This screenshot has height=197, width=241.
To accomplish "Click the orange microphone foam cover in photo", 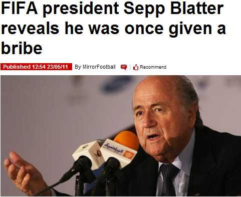I will click(127, 140).
